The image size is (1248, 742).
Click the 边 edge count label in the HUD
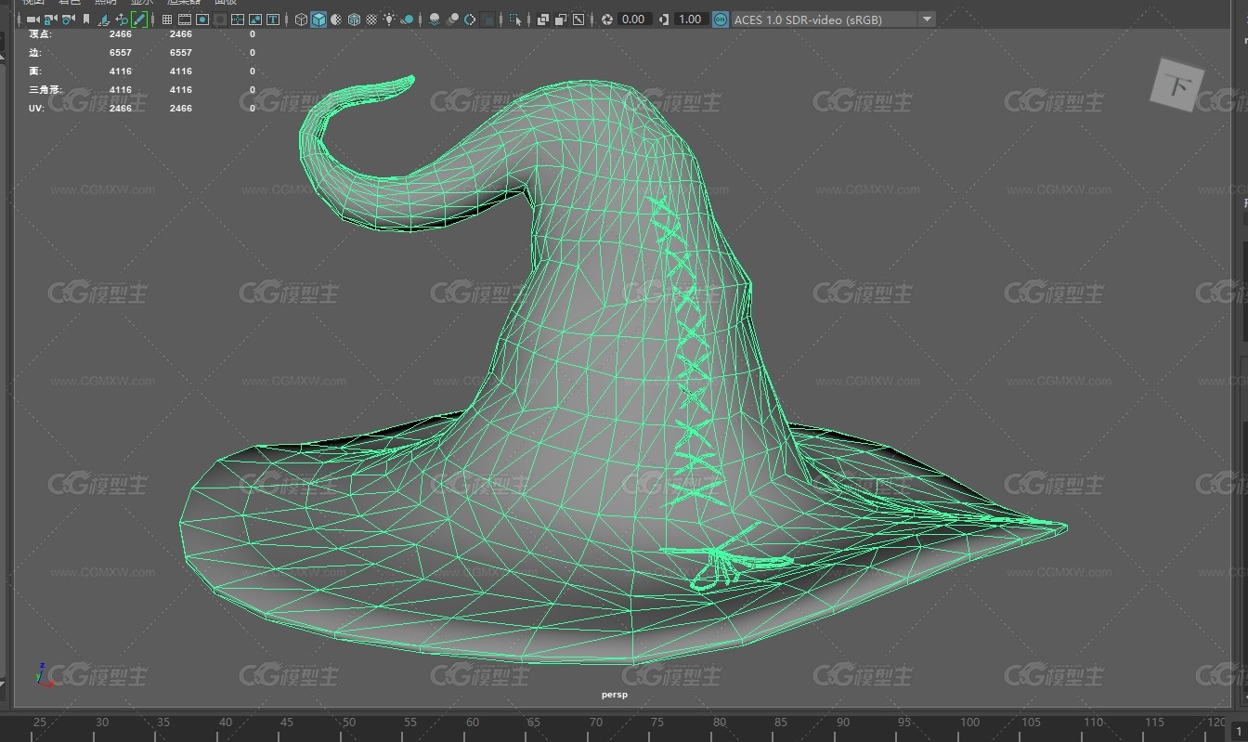click(35, 52)
